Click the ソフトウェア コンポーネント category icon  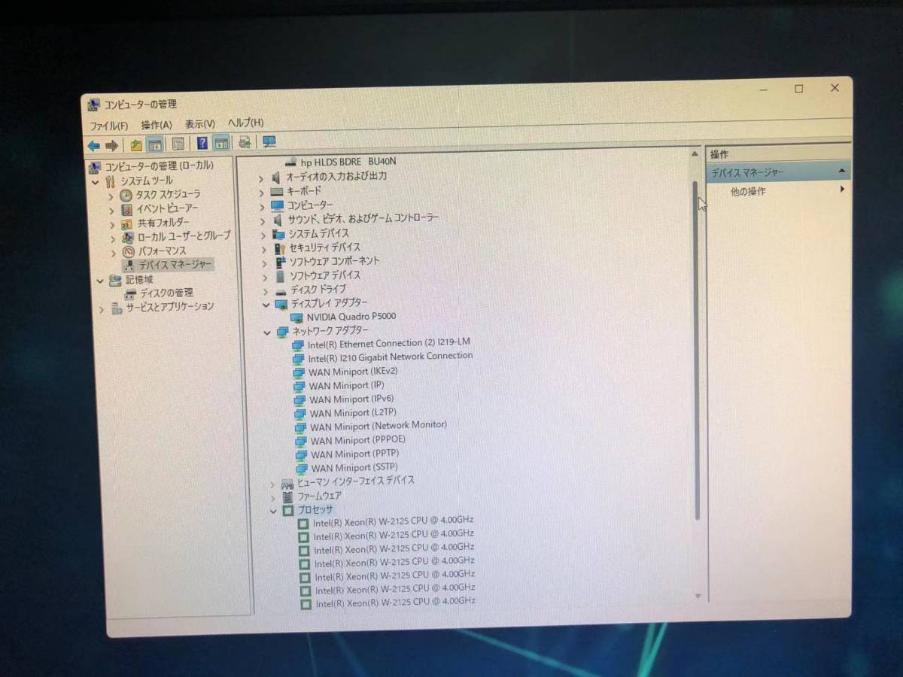pyautogui.click(x=281, y=262)
